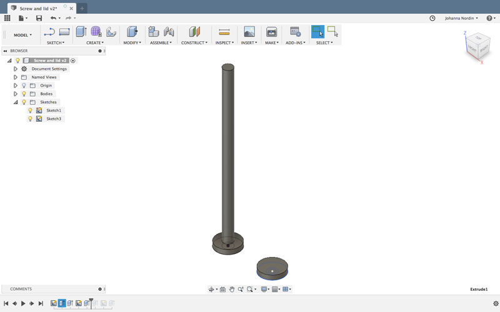500x312 pixels.
Task: Select the Revolve tool icon
Action: coord(111,32)
